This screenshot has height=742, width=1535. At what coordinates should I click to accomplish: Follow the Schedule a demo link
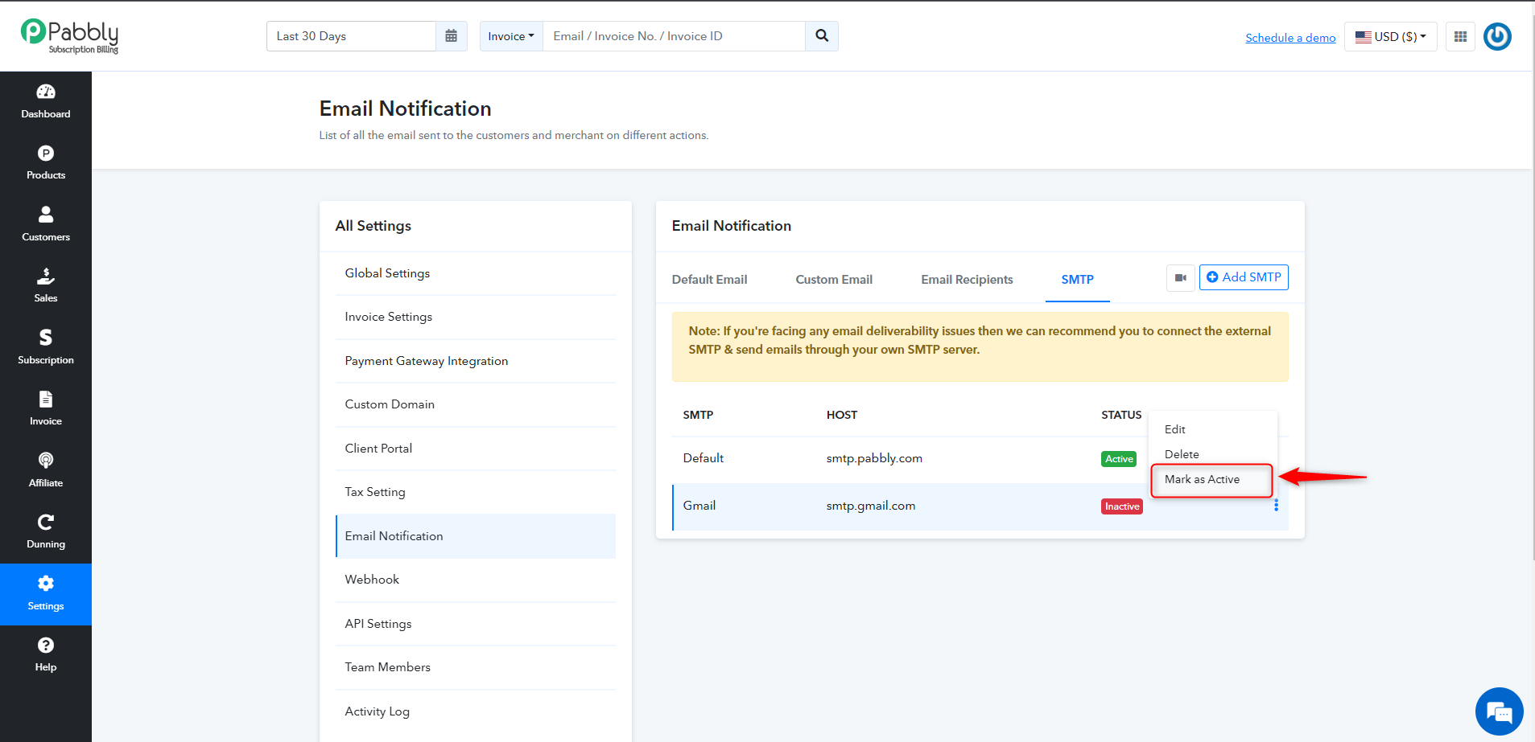(x=1290, y=38)
